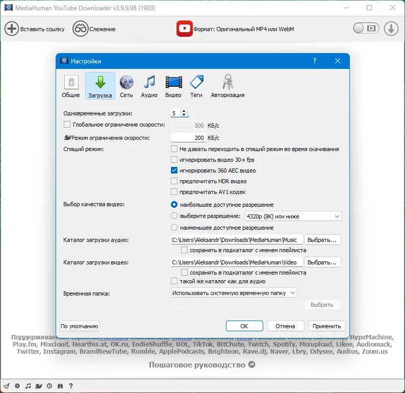
Task: Click the video download folder path field
Action: pyautogui.click(x=237, y=262)
